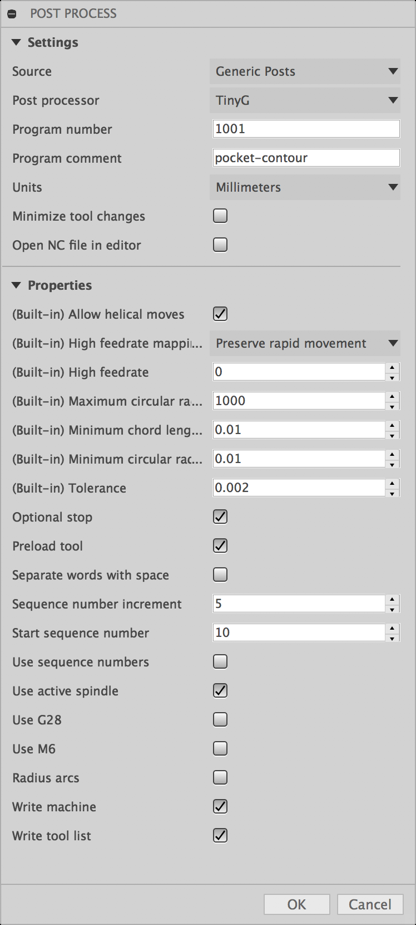Viewport: 416px width, 925px height.
Task: Enable Separate words with space
Action: tap(220, 575)
